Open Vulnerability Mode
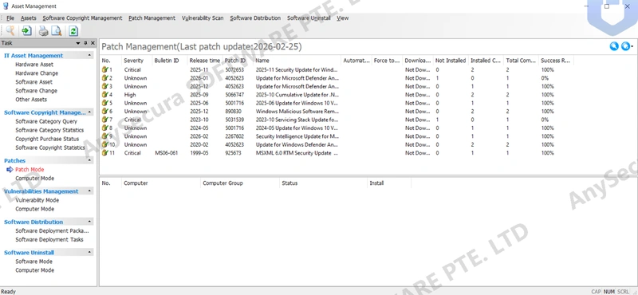638x295 pixels. (x=37, y=200)
